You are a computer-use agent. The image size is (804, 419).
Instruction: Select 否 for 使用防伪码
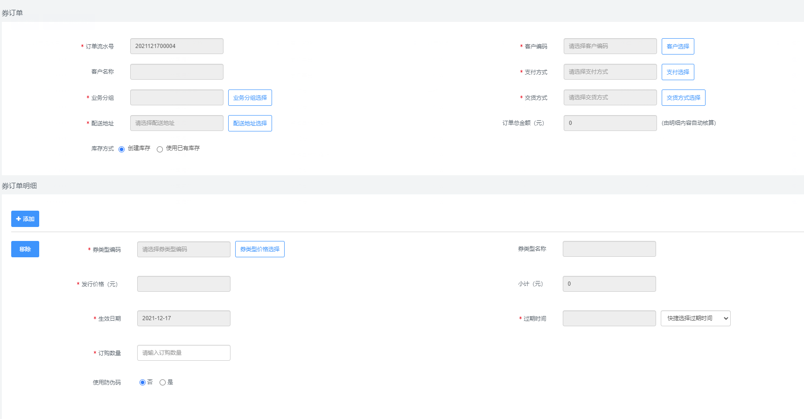pyautogui.click(x=142, y=382)
